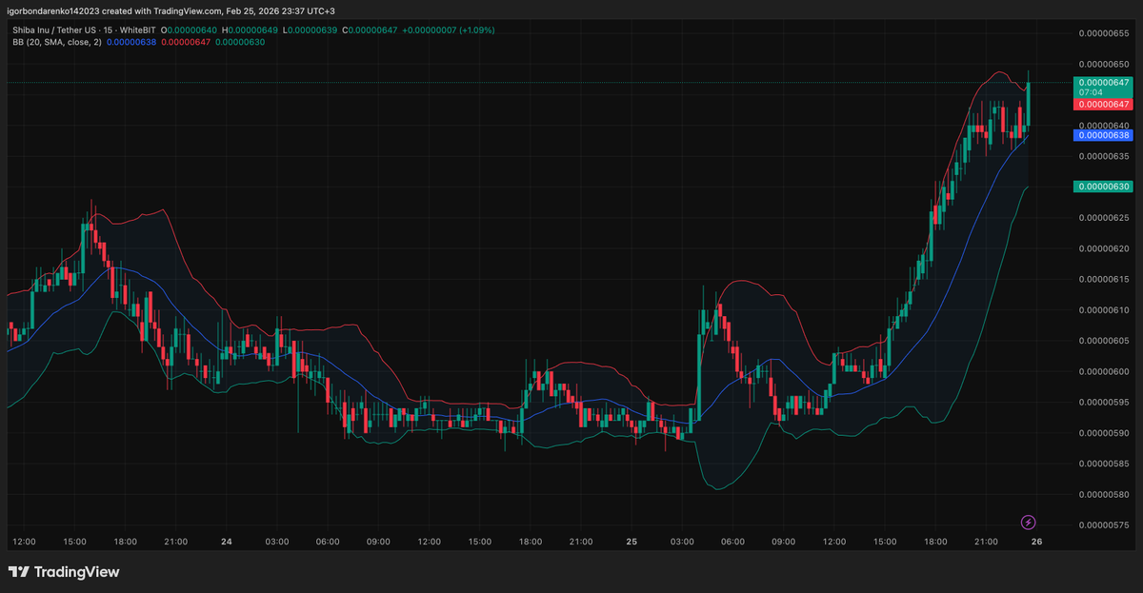Click the date 25 on the time axis
The height and width of the screenshot is (593, 1143).
tap(632, 541)
